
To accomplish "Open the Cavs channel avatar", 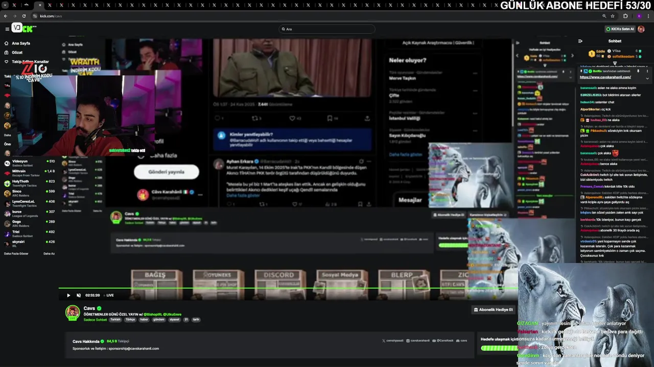I will (73, 312).
